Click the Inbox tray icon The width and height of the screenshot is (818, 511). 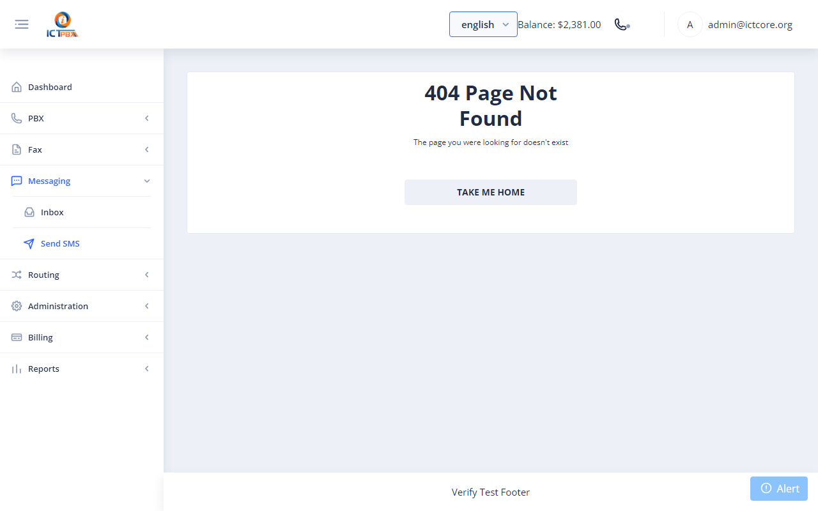[29, 212]
